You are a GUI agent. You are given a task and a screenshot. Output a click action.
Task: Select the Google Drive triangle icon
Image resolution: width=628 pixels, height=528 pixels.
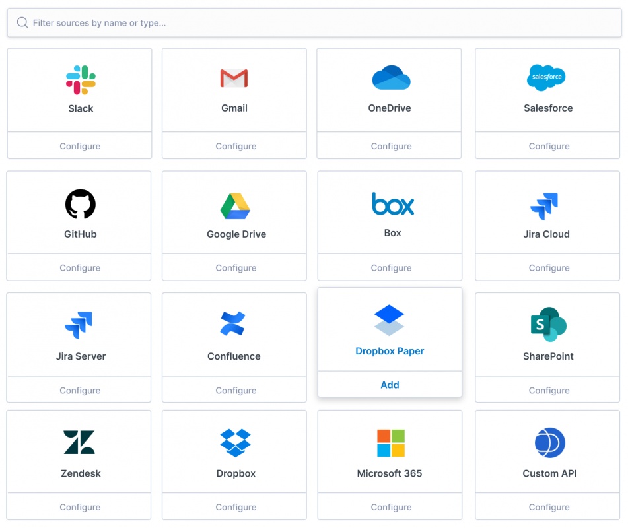[x=235, y=206]
